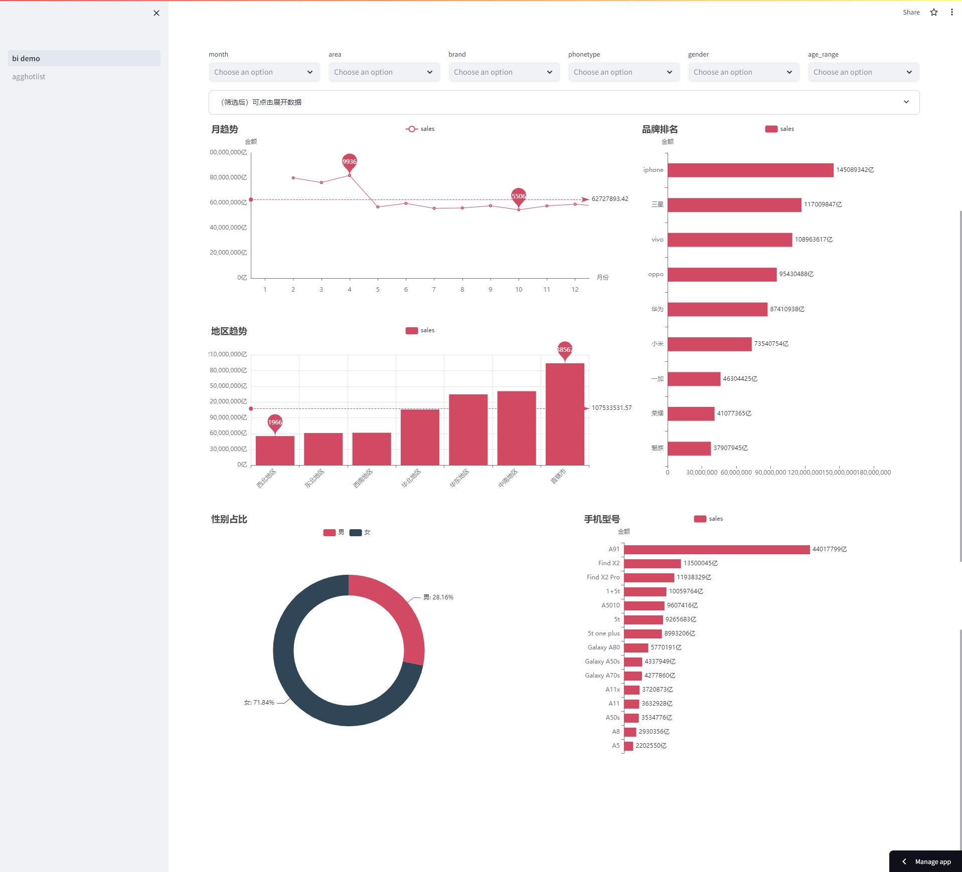Click the 女: 71.84% pie label
This screenshot has height=872, width=962.
tap(259, 703)
